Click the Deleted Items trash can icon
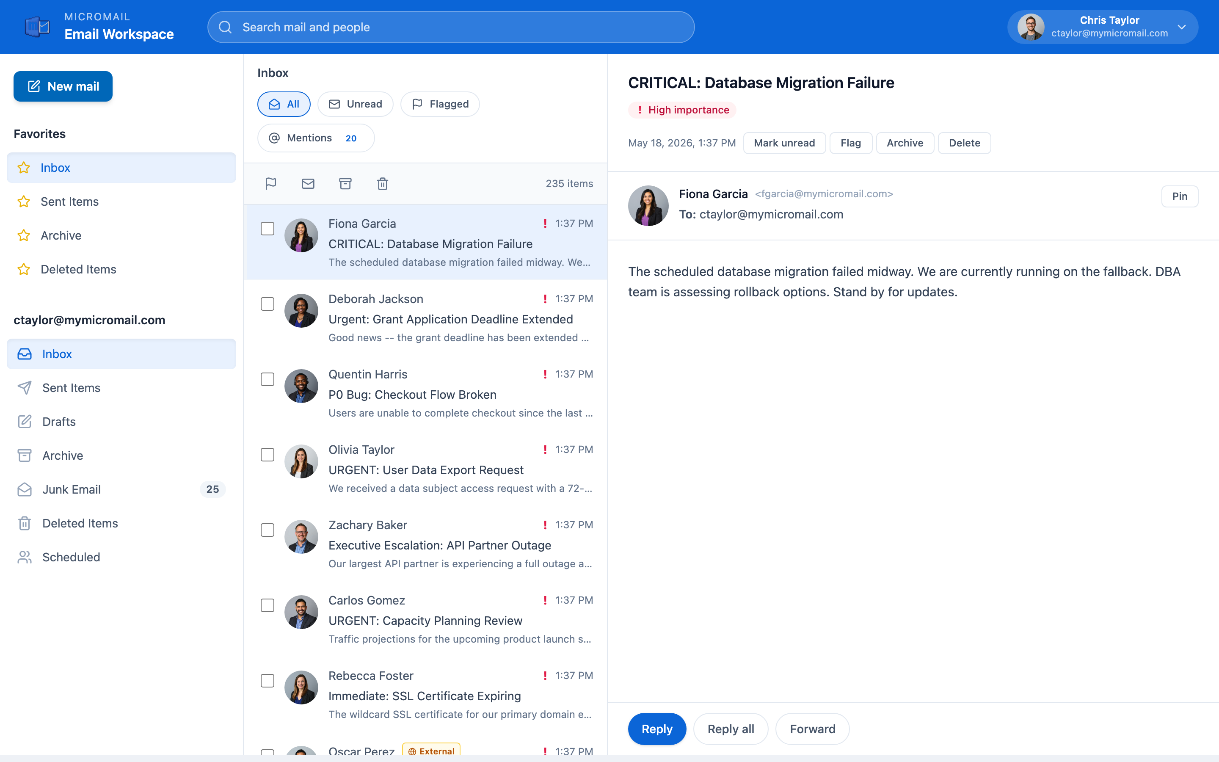Image resolution: width=1219 pixels, height=762 pixels. 25,523
